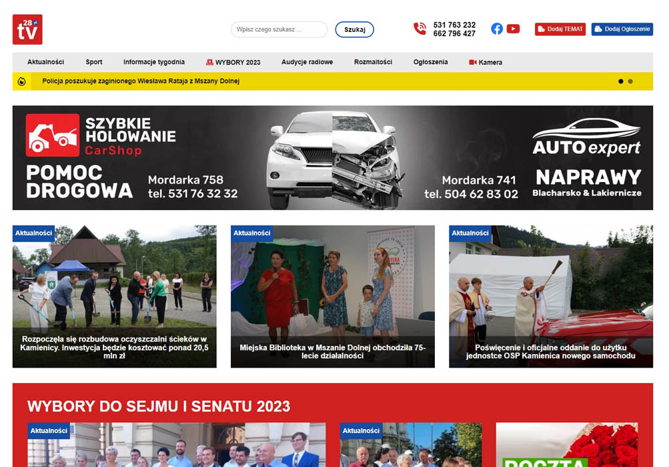Open the Kamera menu item
Image resolution: width=669 pixels, height=467 pixels.
pyautogui.click(x=486, y=62)
